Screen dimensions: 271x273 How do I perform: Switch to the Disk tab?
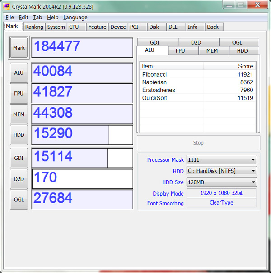(157, 27)
